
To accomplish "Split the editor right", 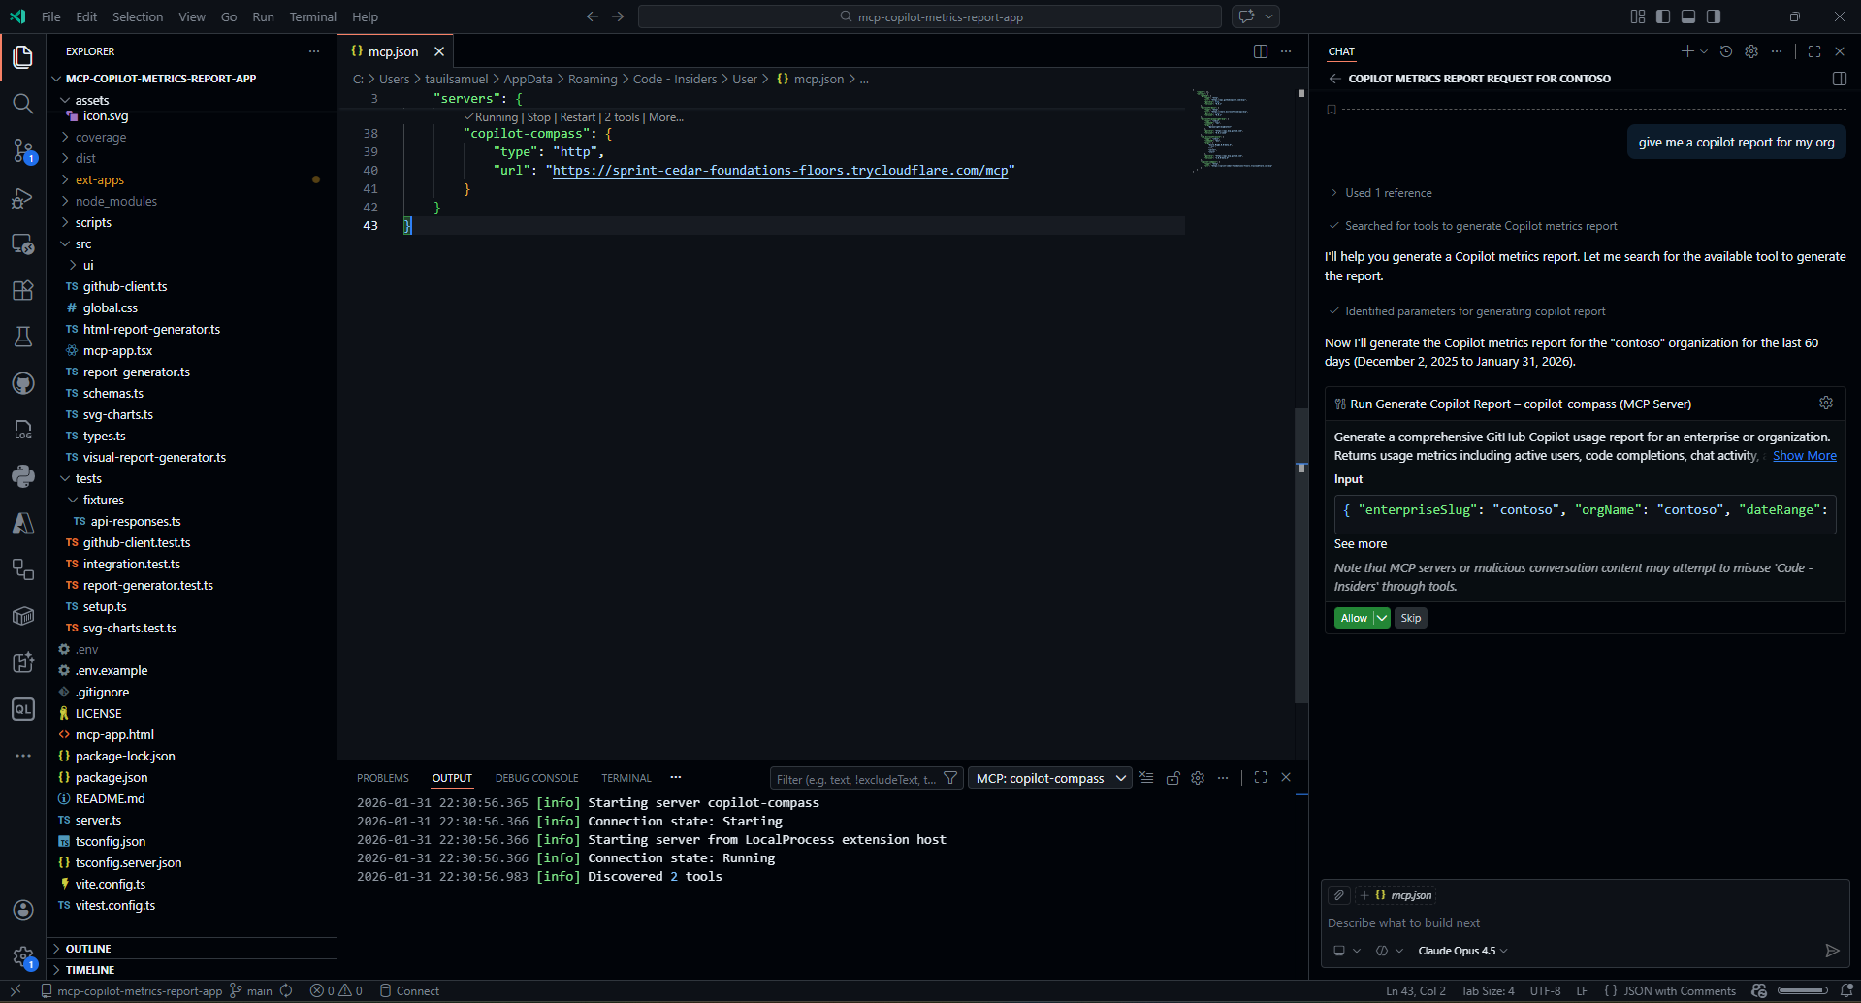I will [x=1261, y=51].
